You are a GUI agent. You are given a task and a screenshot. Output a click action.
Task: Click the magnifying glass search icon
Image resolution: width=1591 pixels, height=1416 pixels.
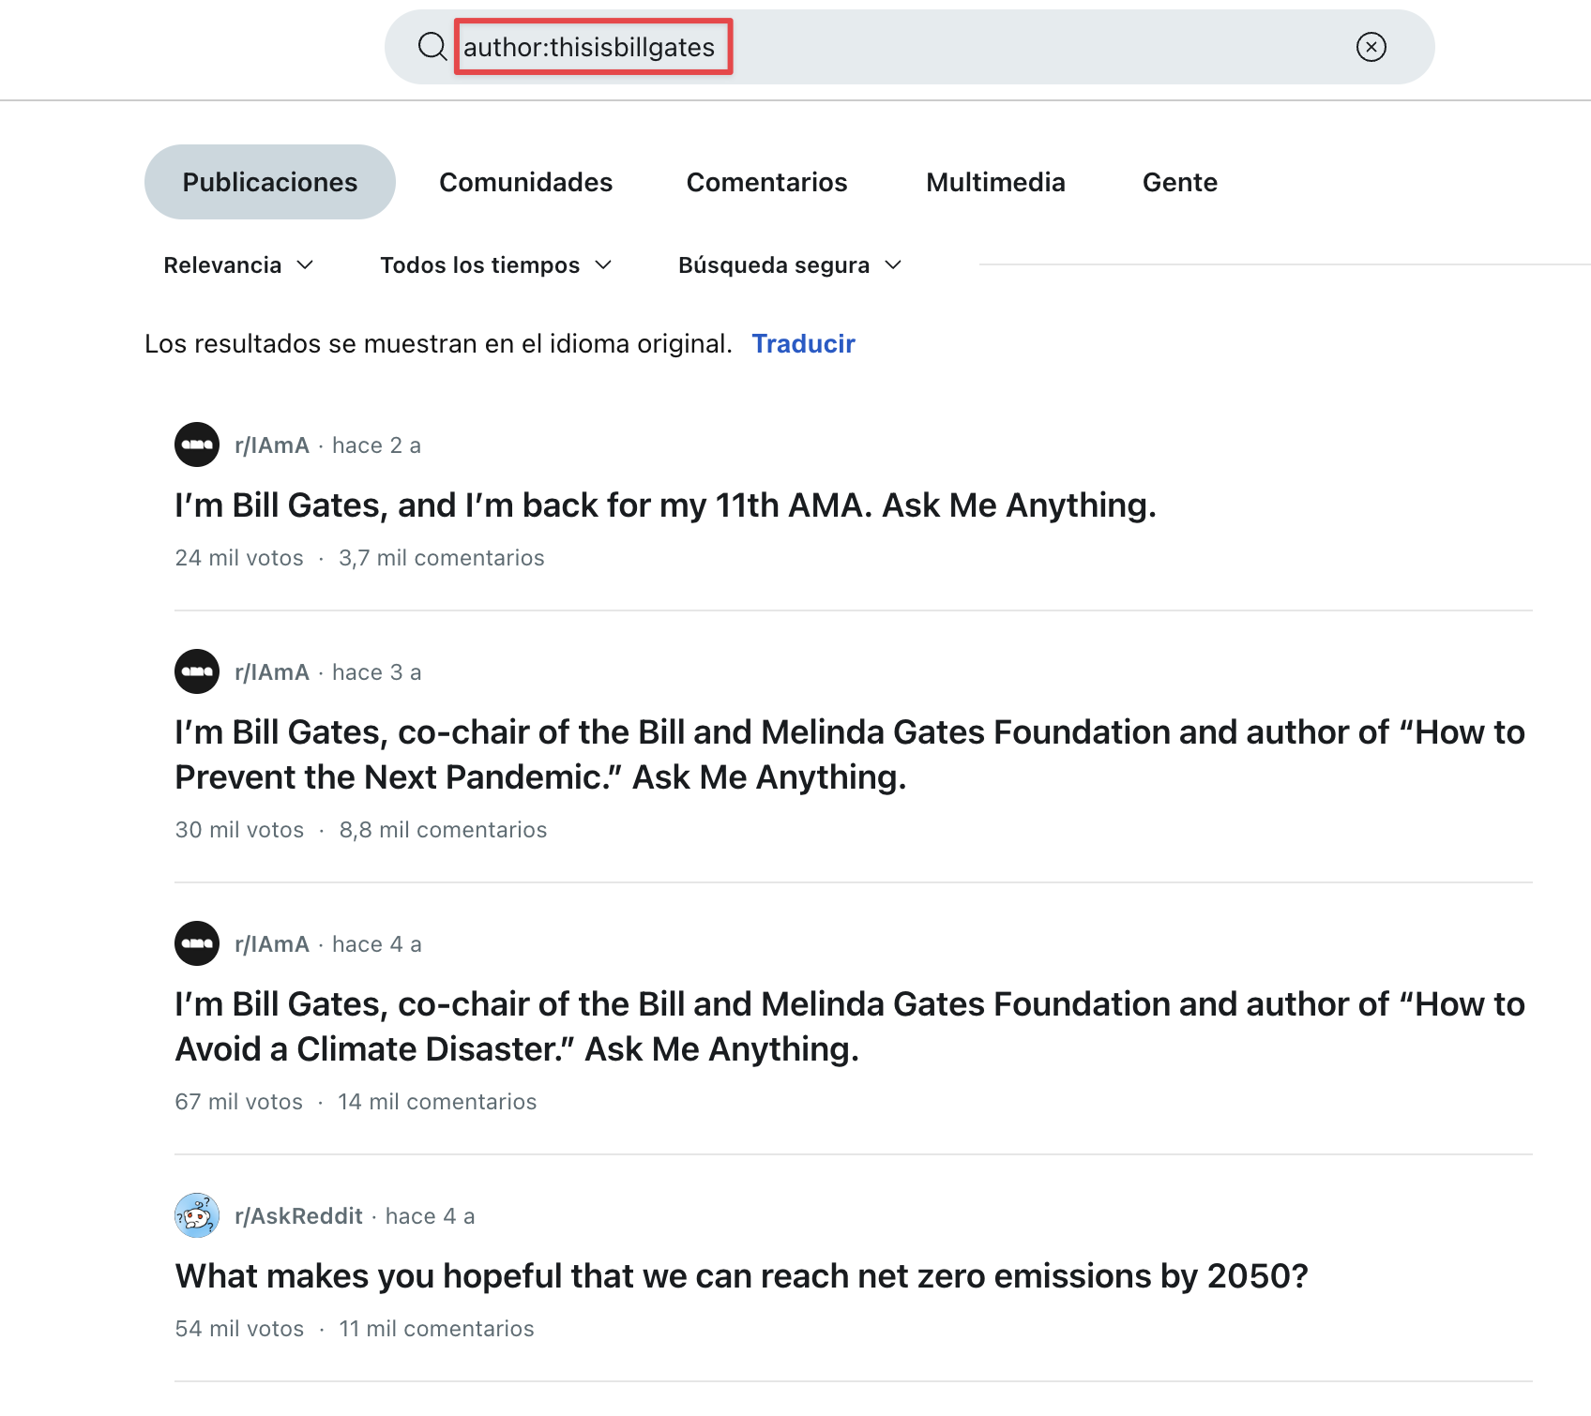[432, 46]
